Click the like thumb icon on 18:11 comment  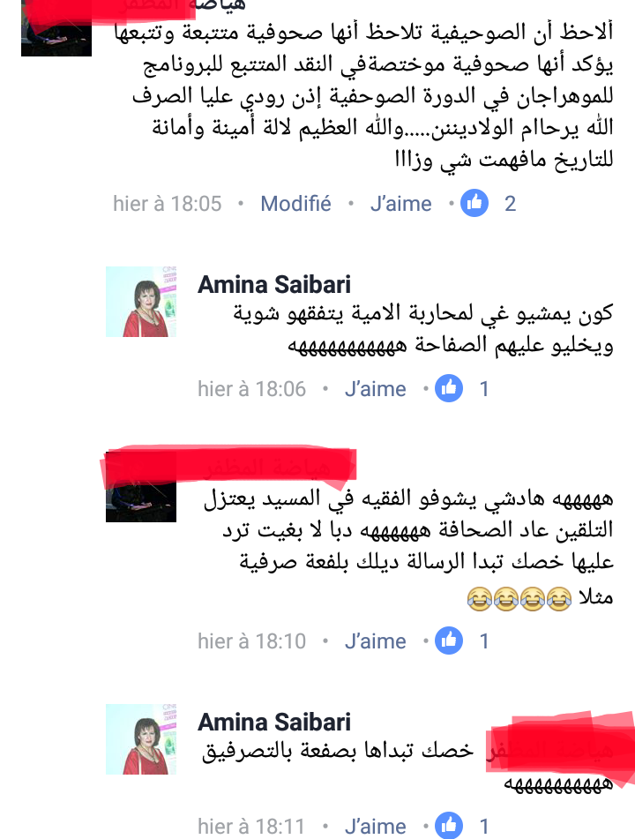449,826
